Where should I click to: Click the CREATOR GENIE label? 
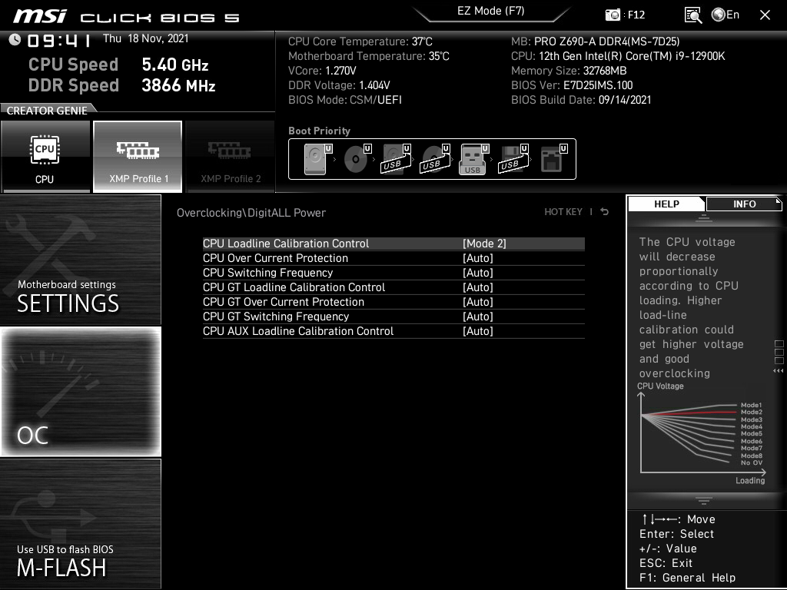(x=47, y=111)
